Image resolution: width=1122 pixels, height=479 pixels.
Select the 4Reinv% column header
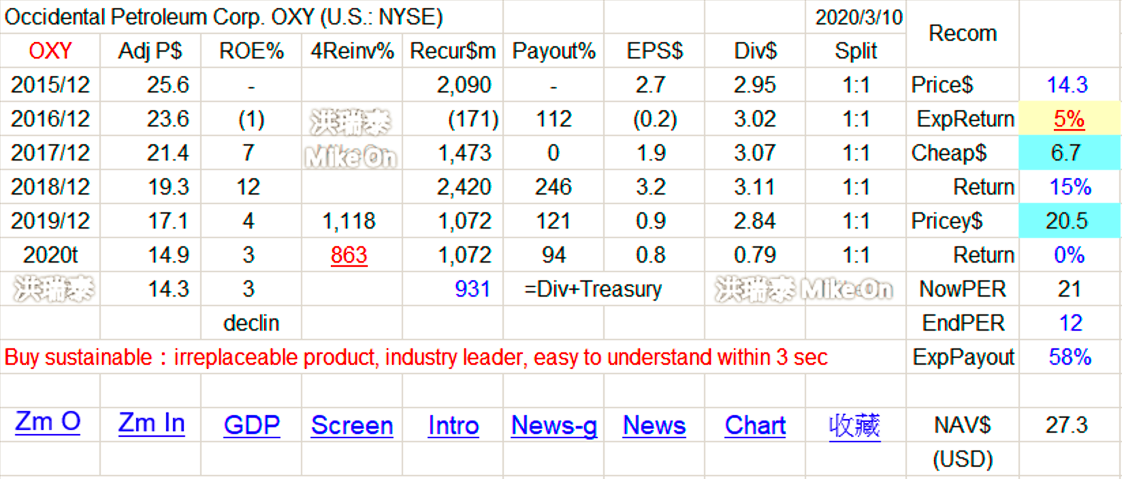tap(352, 51)
